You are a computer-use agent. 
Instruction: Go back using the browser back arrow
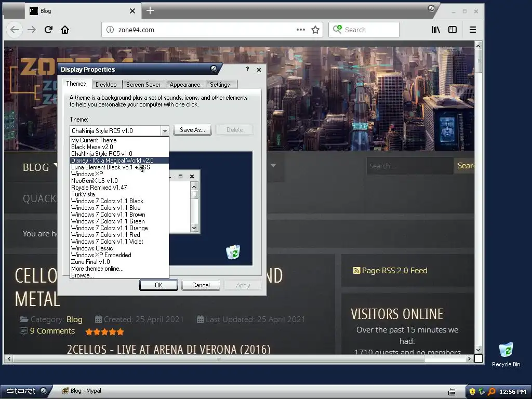pos(15,30)
